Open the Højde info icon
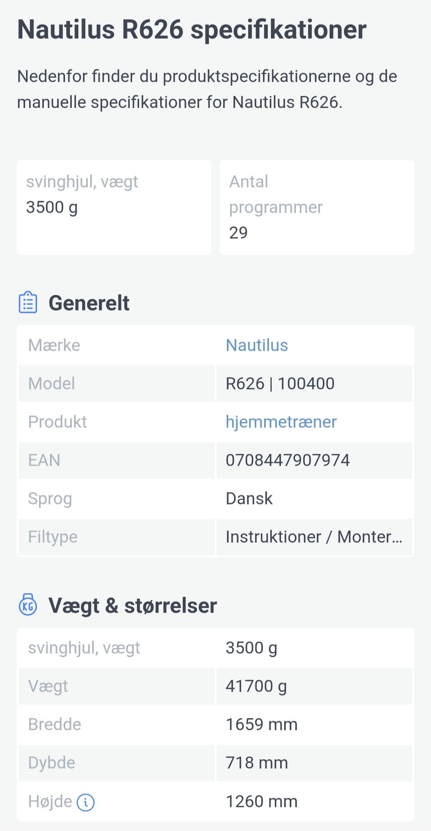The height and width of the screenshot is (831, 431). pos(86,802)
